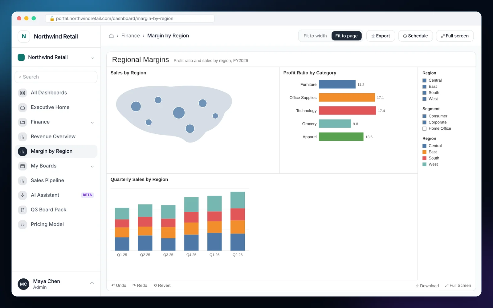This screenshot has height=308, width=493.
Task: Click the largest bubble on the sales map
Action: [x=179, y=113]
